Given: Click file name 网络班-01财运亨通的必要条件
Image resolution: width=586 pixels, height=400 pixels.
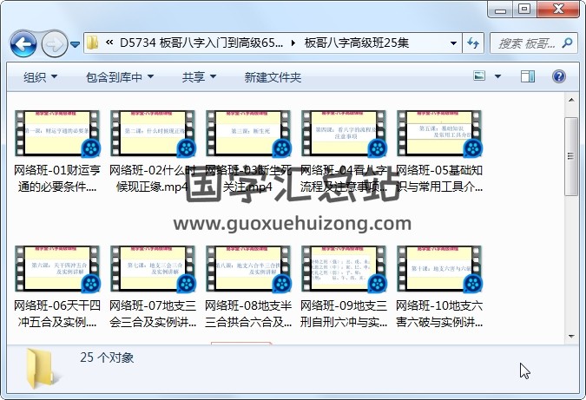Looking at the screenshot, I should 57,179.
